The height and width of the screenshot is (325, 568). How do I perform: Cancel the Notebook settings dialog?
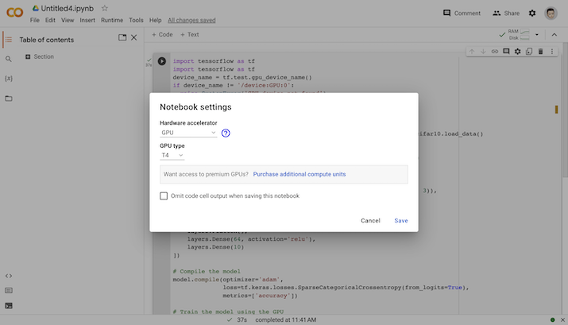click(370, 221)
